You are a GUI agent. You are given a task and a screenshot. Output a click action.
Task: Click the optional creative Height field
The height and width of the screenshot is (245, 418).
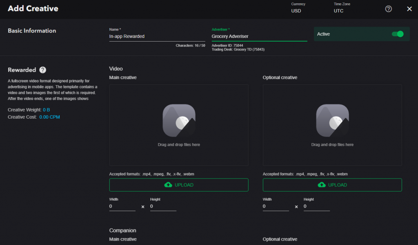[316, 207]
